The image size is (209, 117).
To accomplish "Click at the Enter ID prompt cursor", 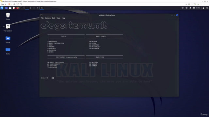I will click(53, 78).
